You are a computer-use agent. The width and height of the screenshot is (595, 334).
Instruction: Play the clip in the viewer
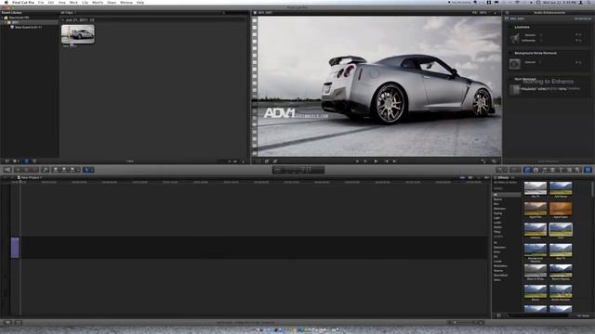coord(376,161)
